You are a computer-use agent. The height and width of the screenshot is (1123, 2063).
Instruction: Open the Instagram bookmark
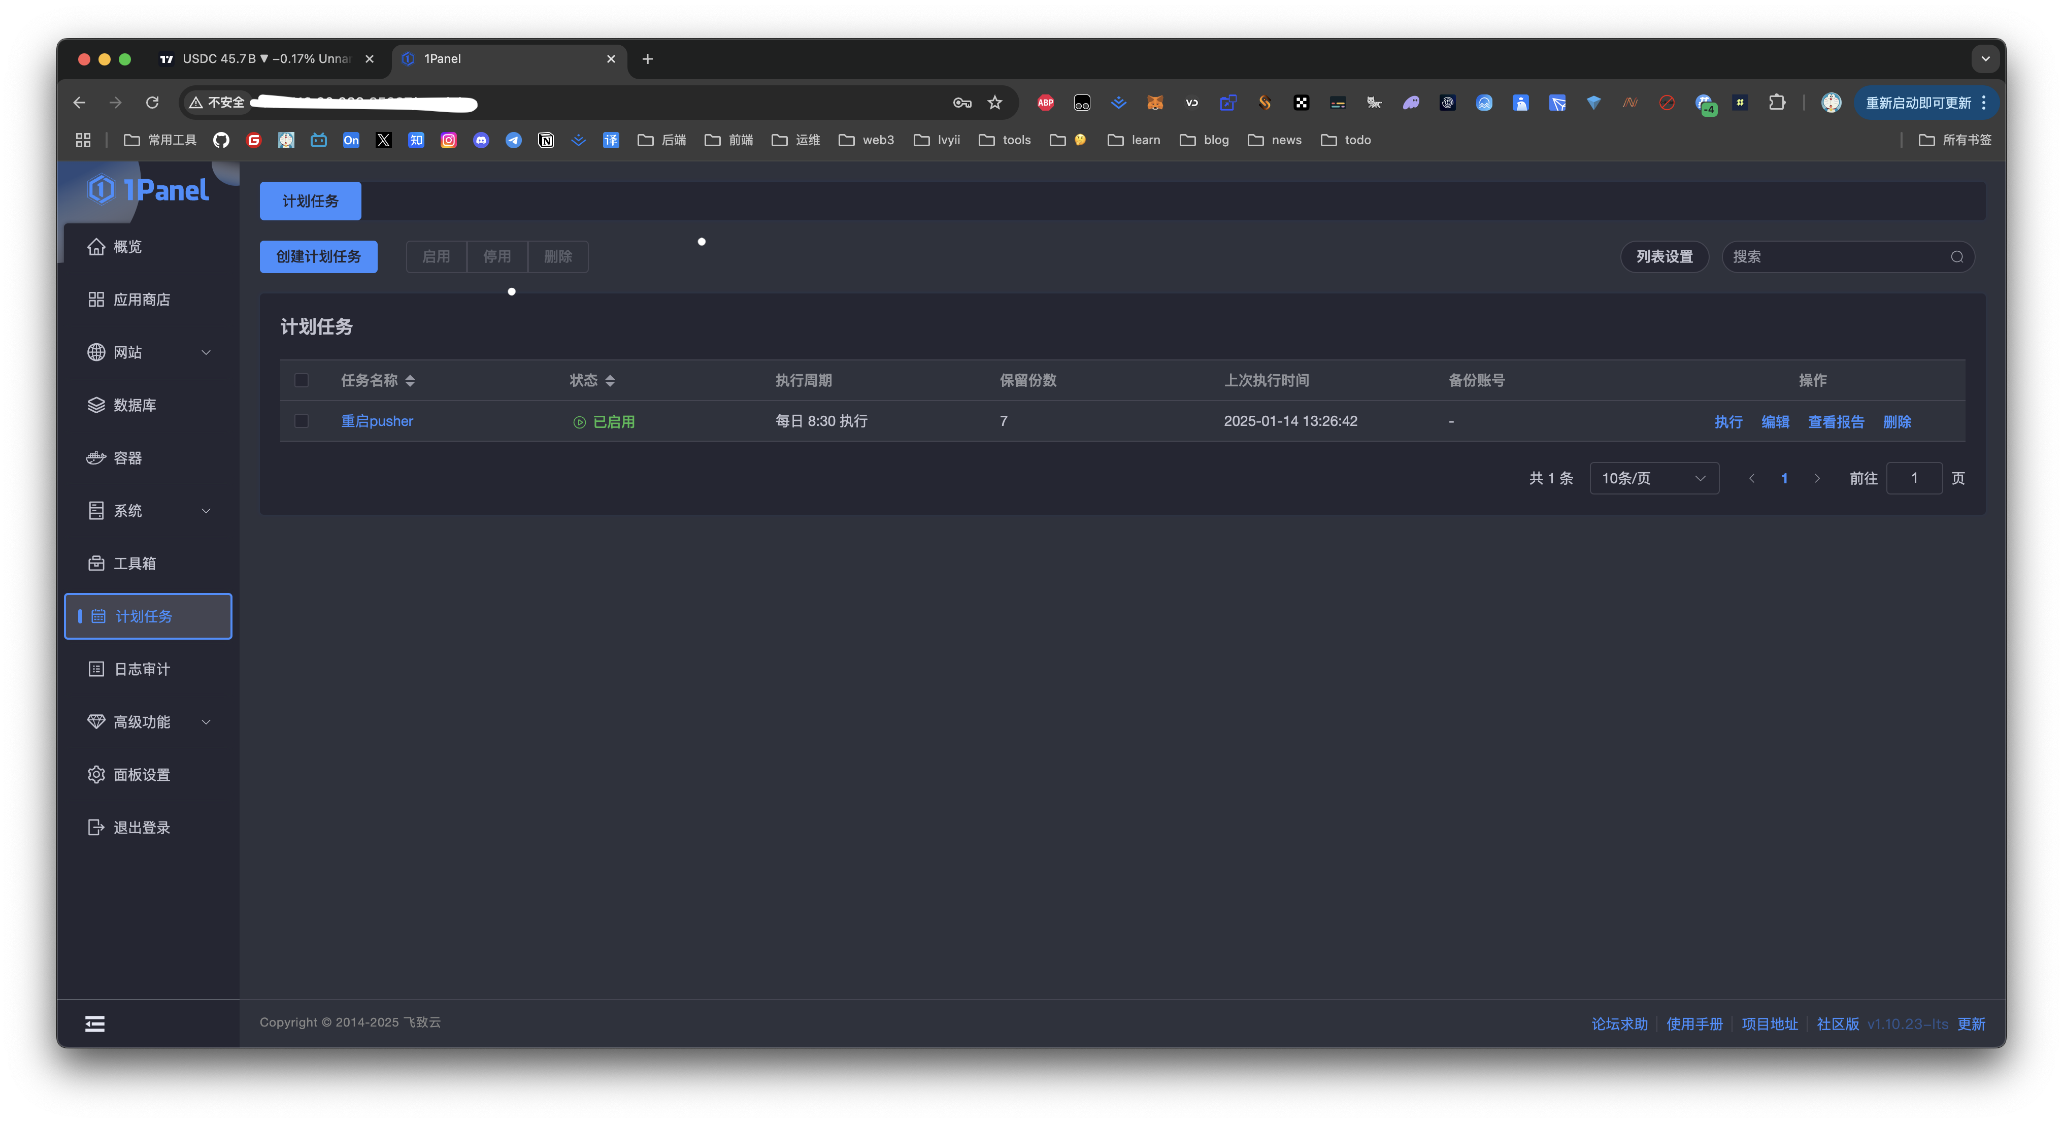coord(448,140)
